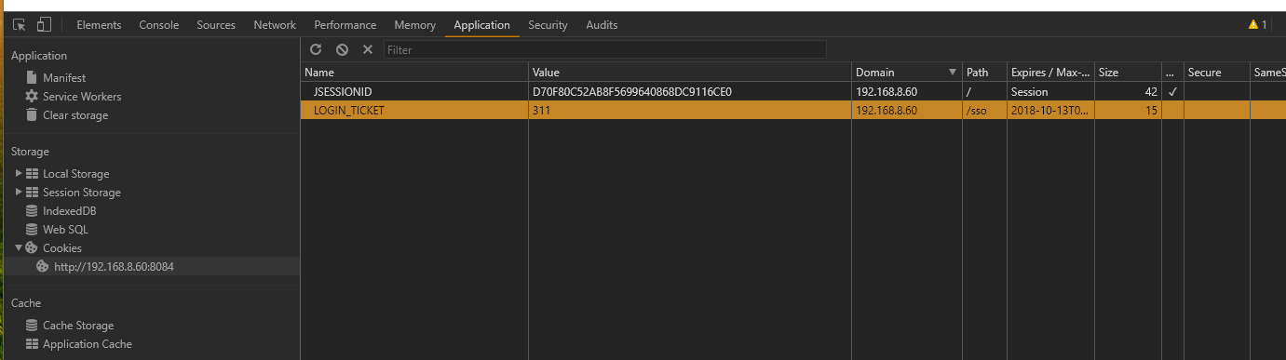Click the Web SQL database icon

tap(32, 230)
